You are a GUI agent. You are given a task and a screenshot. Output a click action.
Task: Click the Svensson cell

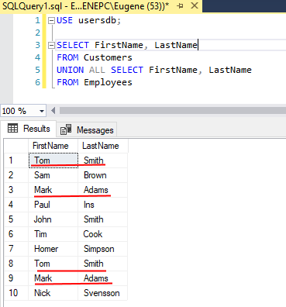pos(102,293)
